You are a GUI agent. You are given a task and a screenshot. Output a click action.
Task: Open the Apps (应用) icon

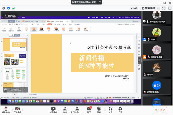pos(110,109)
